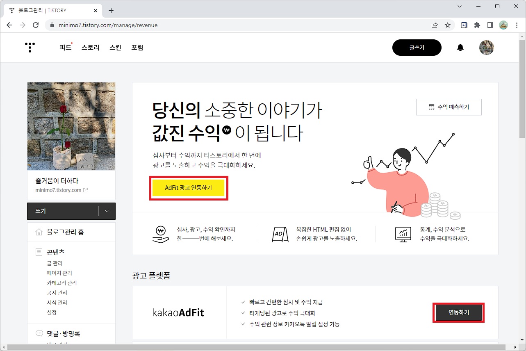The width and height of the screenshot is (526, 351).
Task: Click browser back arrow
Action: coord(9,25)
